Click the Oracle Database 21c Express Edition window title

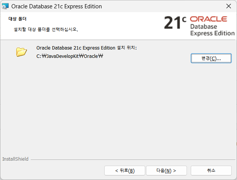57,6
